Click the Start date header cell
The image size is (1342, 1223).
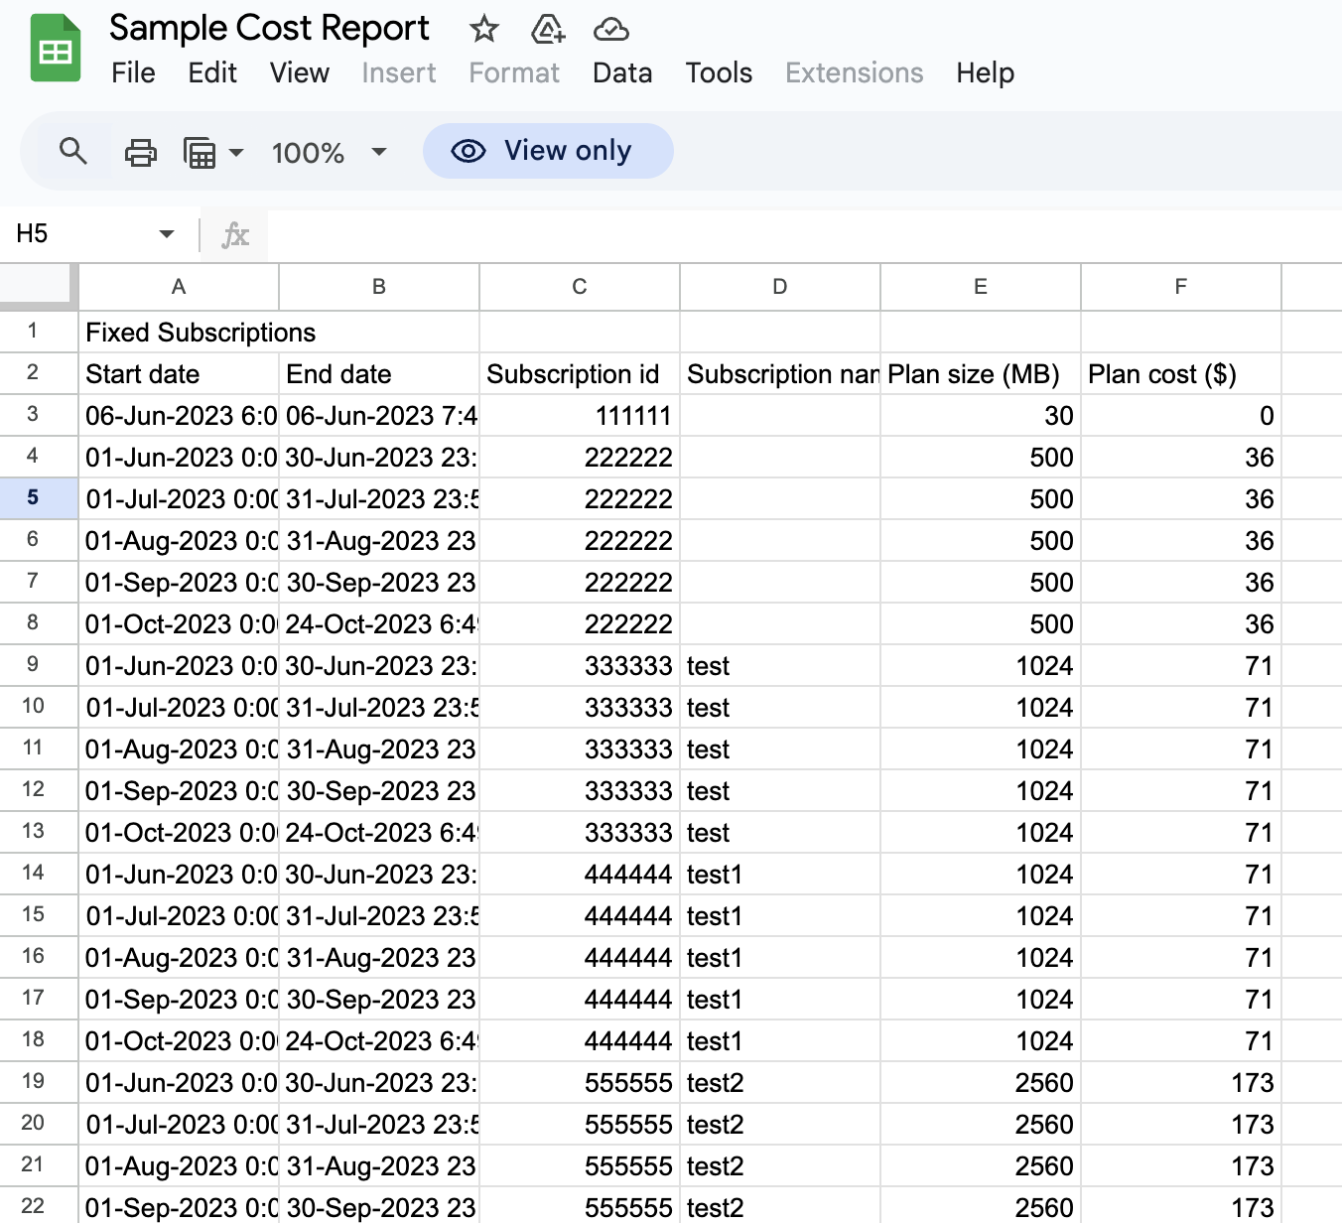point(179,374)
